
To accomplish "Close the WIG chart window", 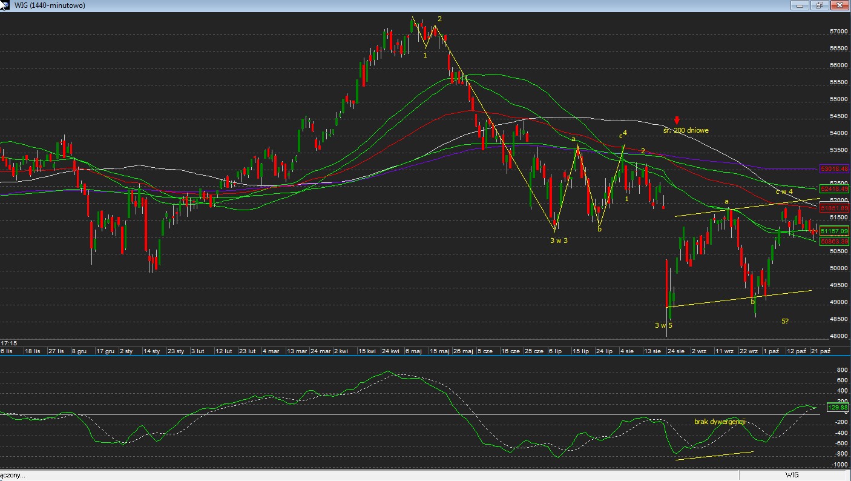I will tap(839, 5).
